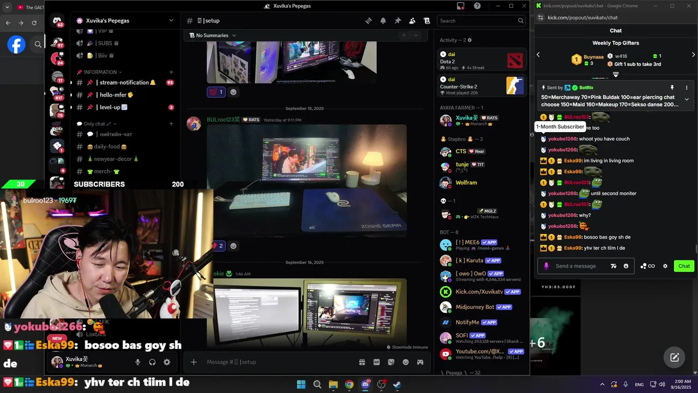Add channel to Only chat category

pos(171,124)
